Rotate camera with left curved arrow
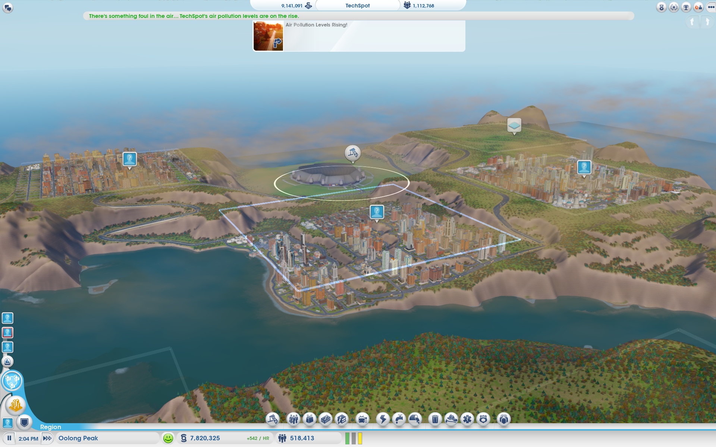 point(692,22)
